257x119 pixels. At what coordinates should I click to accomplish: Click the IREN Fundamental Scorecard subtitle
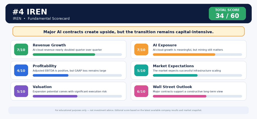(41, 19)
